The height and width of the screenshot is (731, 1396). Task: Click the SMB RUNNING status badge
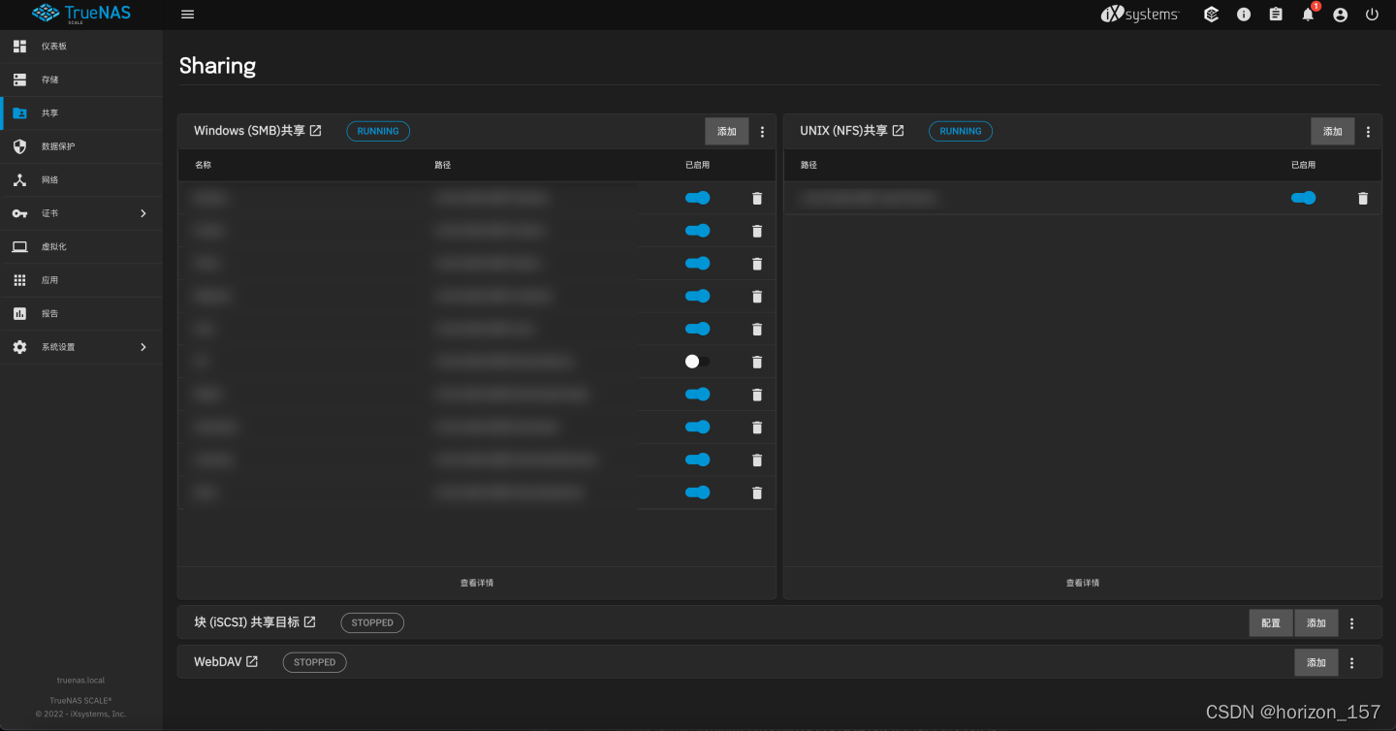378,131
